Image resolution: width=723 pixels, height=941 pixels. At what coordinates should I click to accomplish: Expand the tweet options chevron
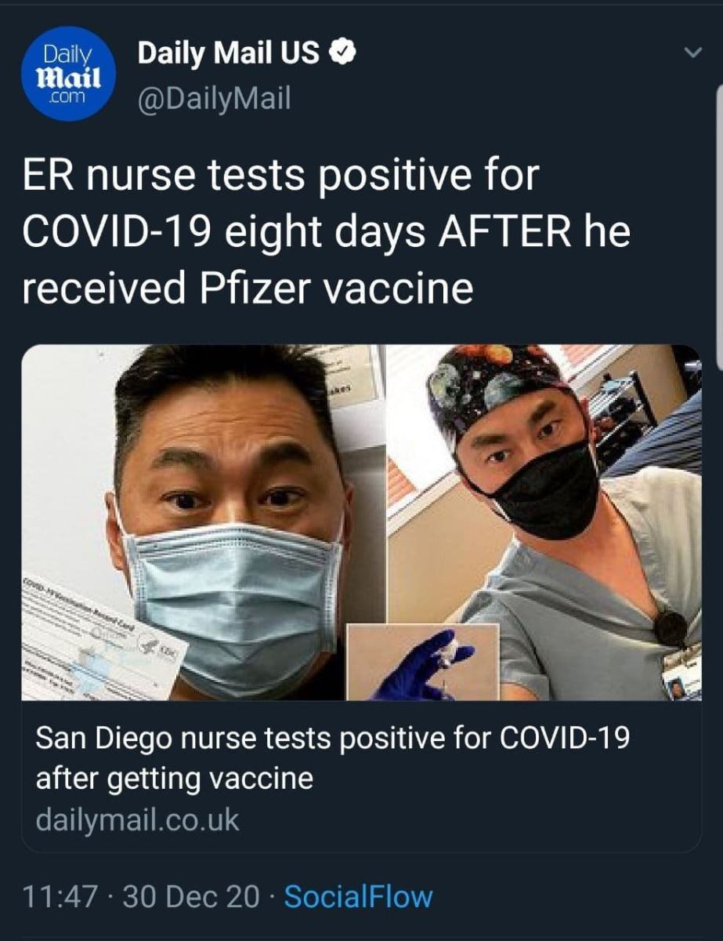(x=692, y=53)
